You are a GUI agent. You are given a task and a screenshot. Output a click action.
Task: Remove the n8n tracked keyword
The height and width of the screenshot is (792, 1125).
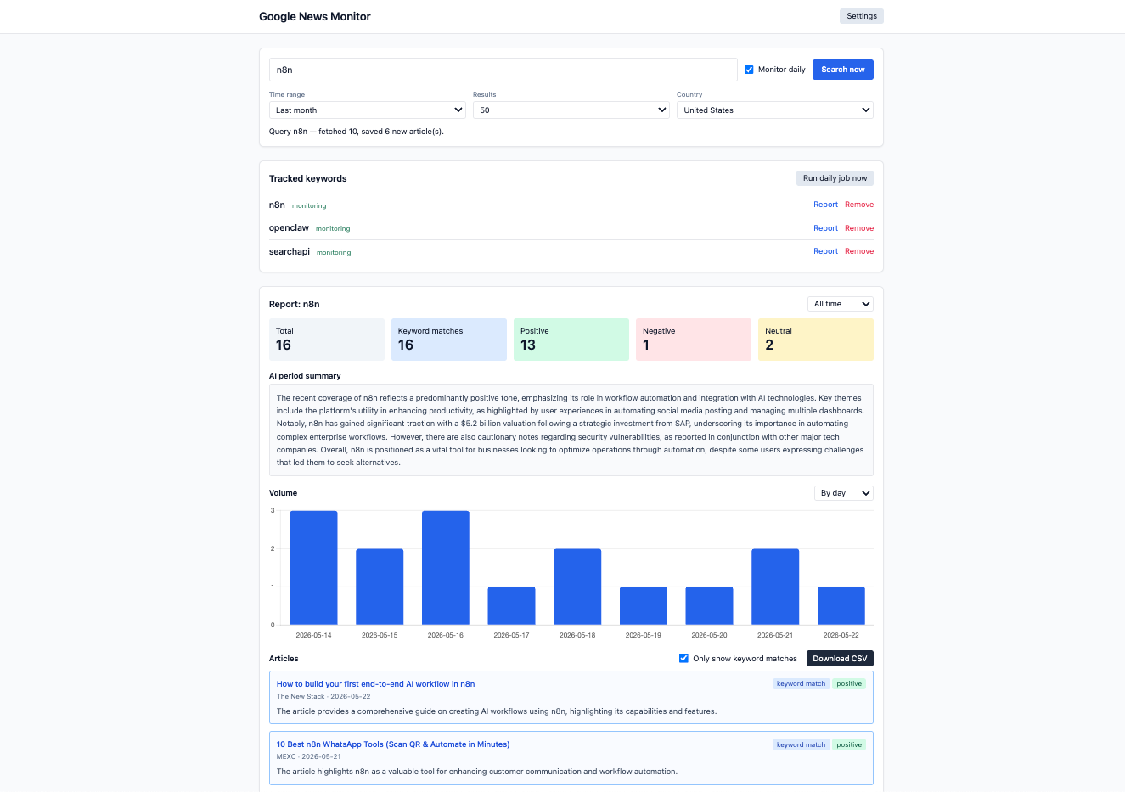click(859, 205)
